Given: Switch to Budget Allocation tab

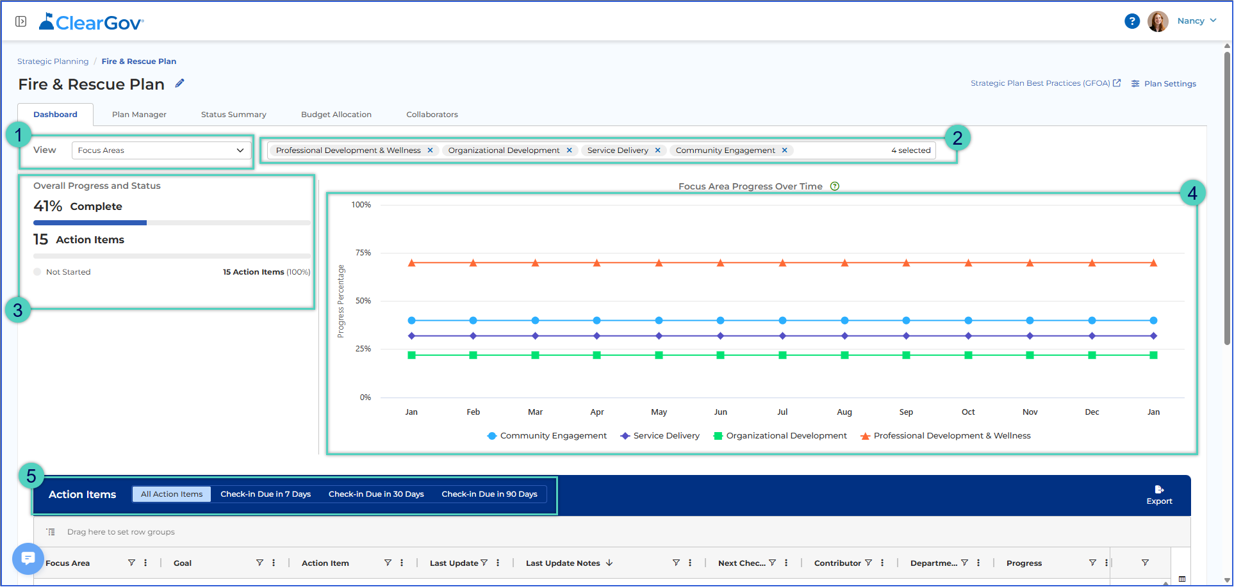Looking at the screenshot, I should pyautogui.click(x=336, y=115).
